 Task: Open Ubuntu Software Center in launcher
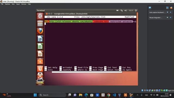pos(40,61)
